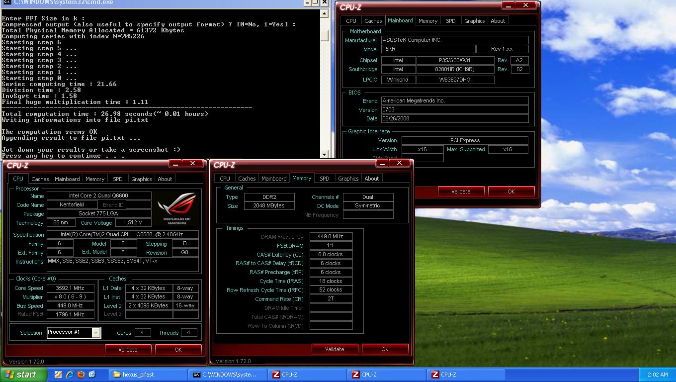Click the Chipset P35/G33/G31 field
The image size is (676, 382).
click(455, 61)
